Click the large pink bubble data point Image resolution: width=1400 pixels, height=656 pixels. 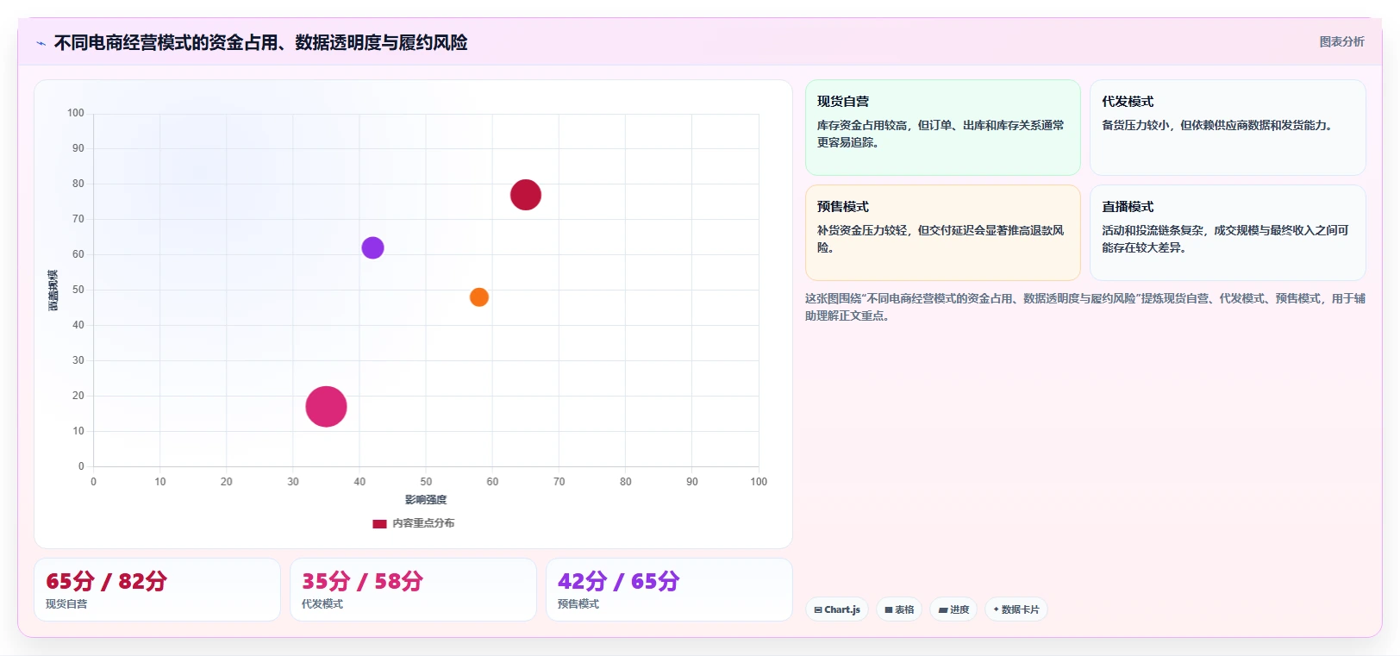click(326, 407)
